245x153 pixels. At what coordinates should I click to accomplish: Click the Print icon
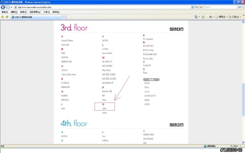click(211, 17)
